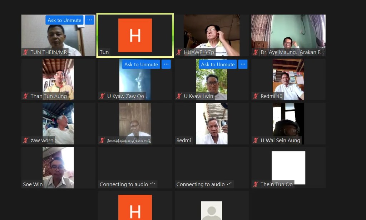Viewport: 366px width, 220px height.
Task: Select muted mic icon for Than Tun Aung
Action: coord(26,96)
